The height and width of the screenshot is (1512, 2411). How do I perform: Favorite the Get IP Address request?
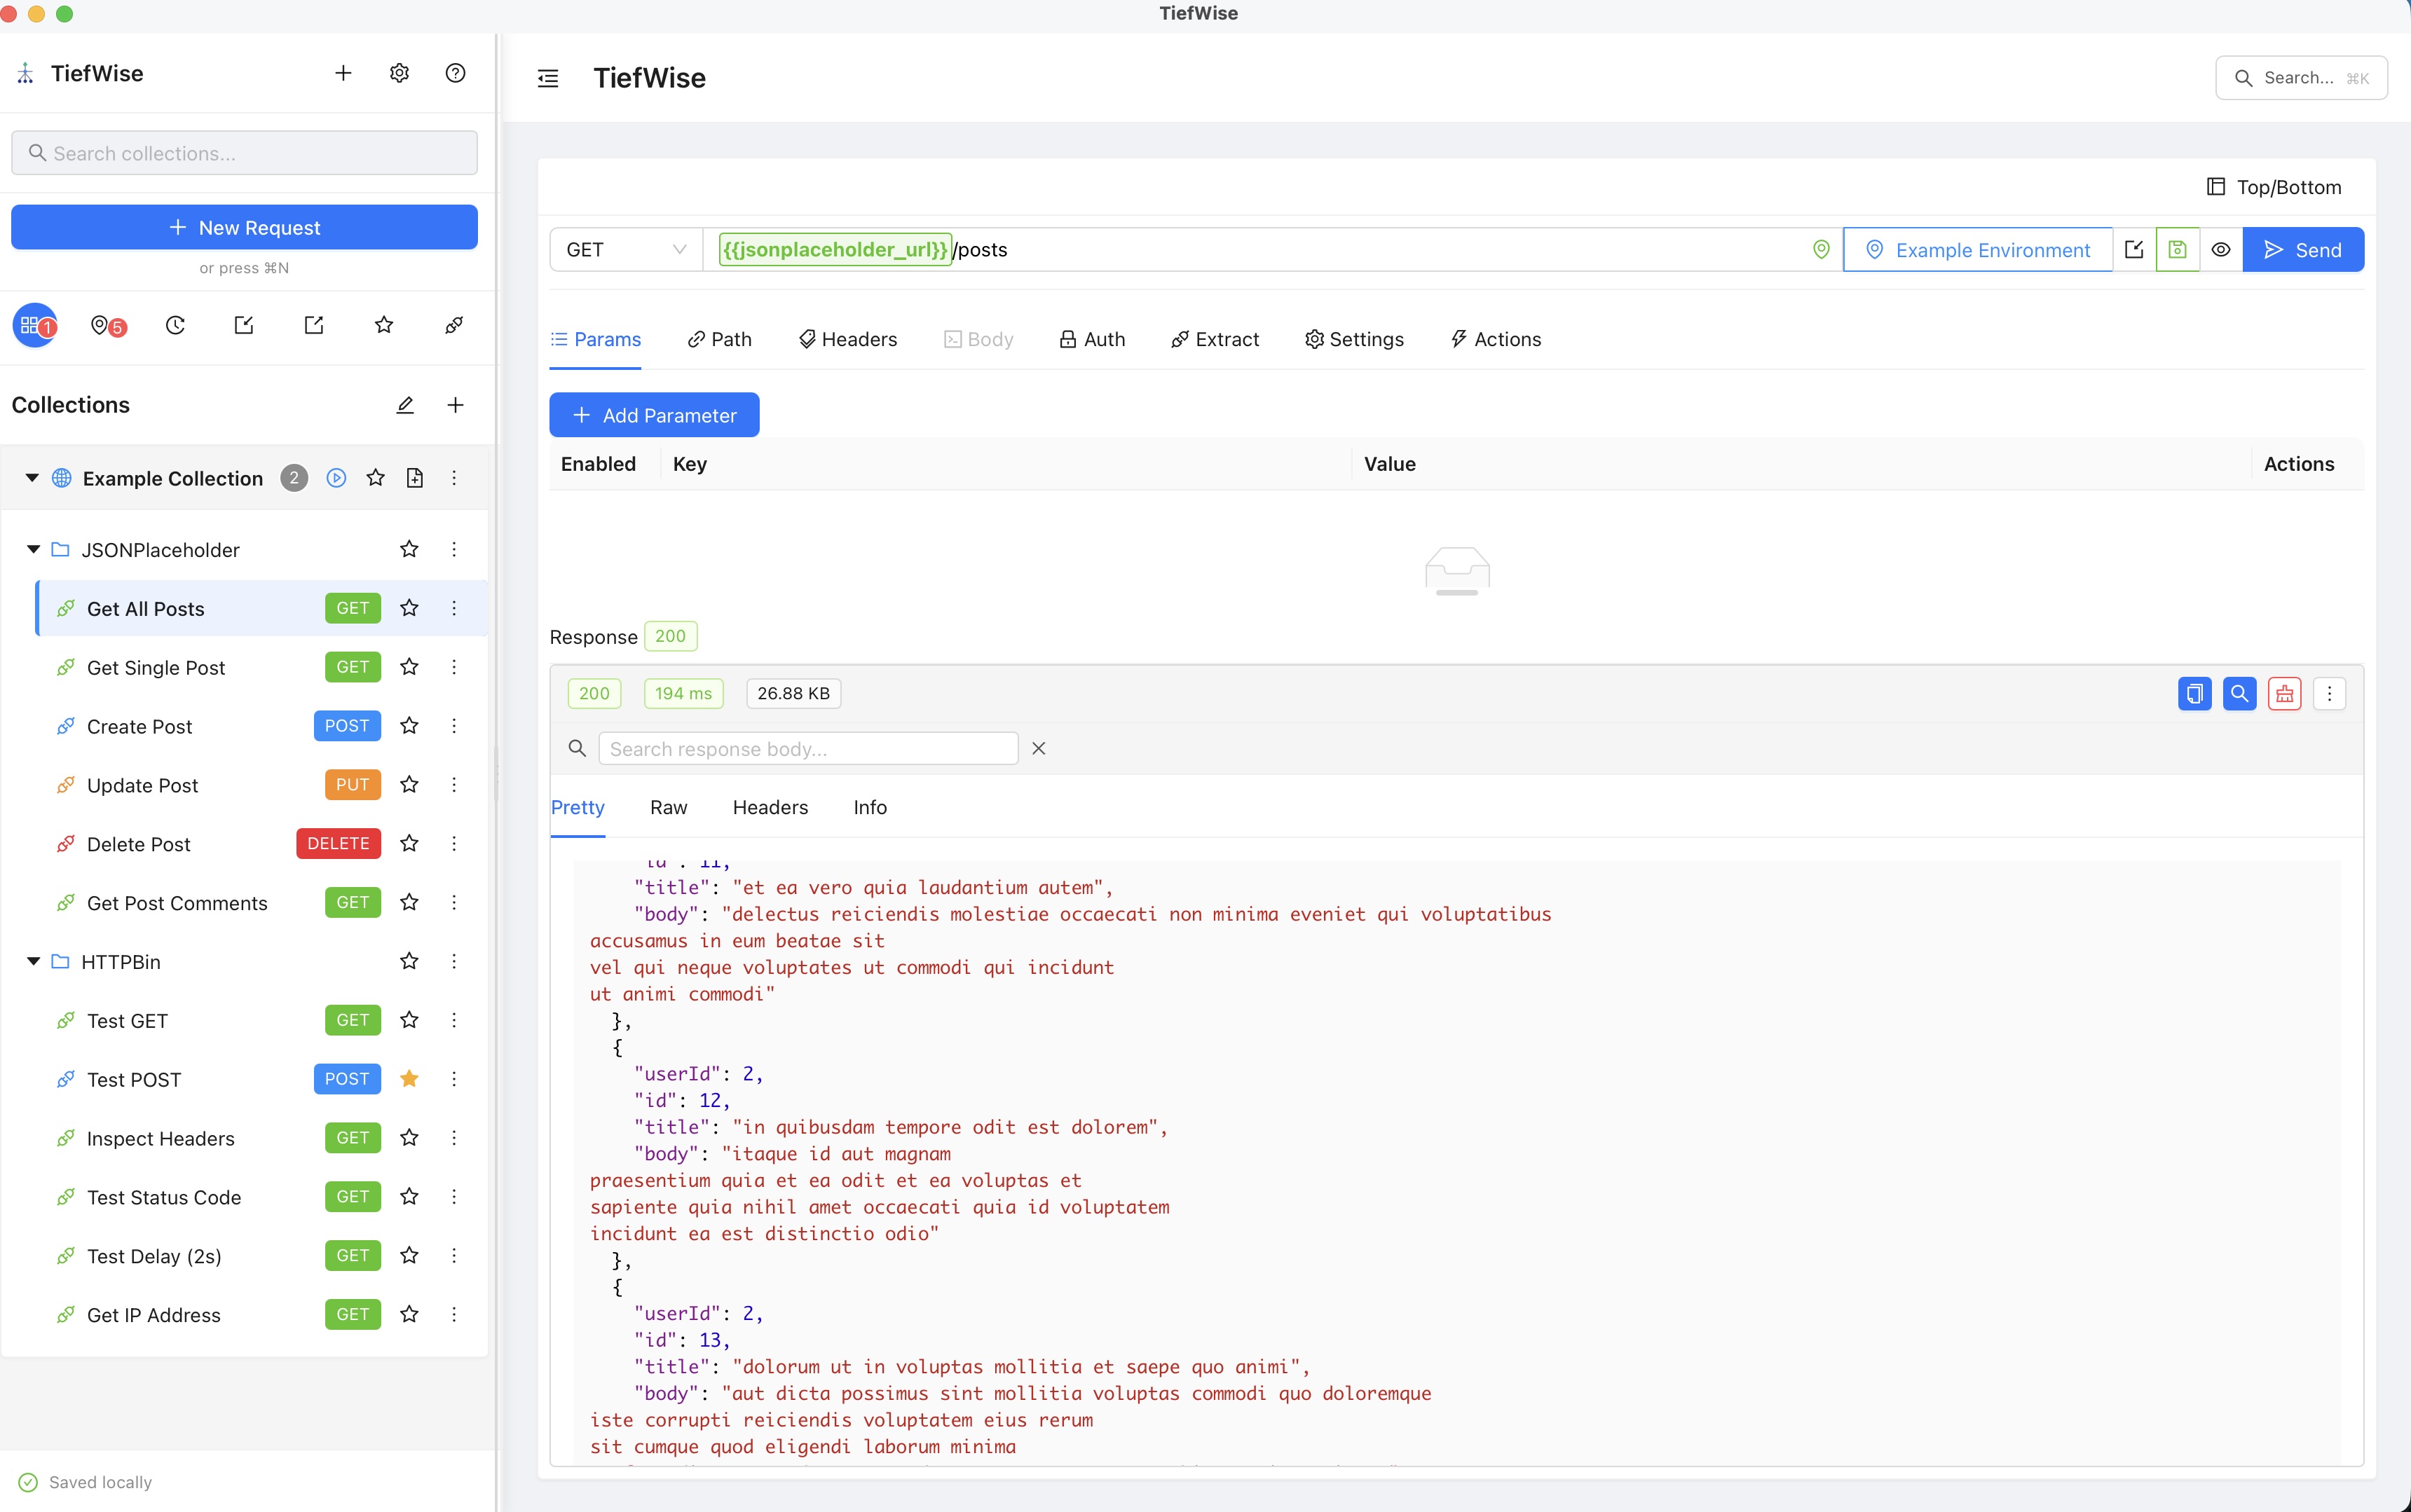pyautogui.click(x=409, y=1315)
